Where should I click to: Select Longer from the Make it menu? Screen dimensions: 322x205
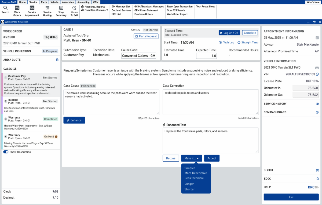pyautogui.click(x=189, y=184)
